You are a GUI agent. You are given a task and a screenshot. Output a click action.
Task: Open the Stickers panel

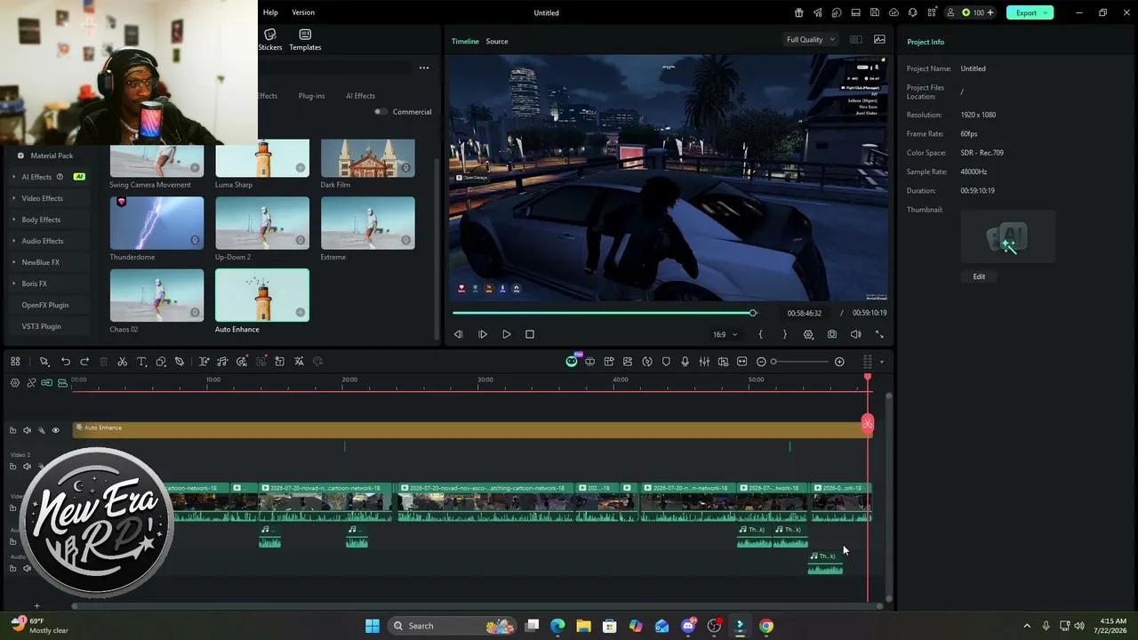coord(270,40)
